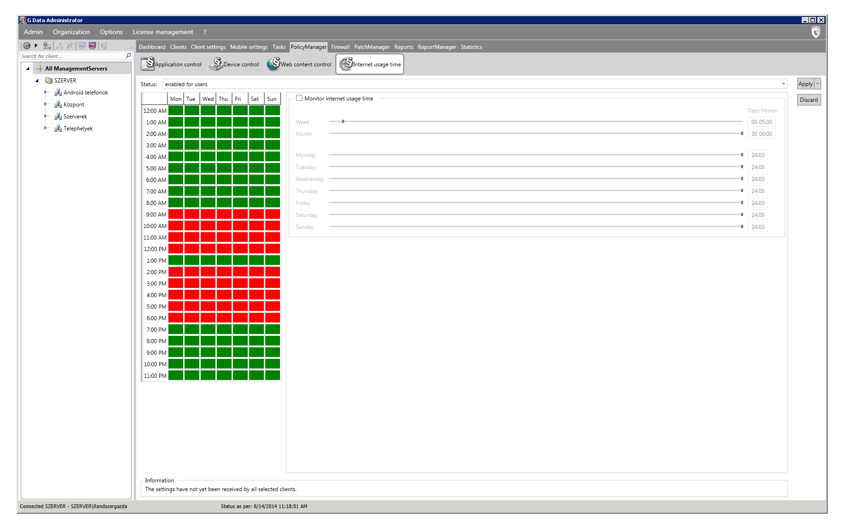Open the ? help menu
Image resolution: width=847 pixels, height=527 pixels.
[205, 32]
